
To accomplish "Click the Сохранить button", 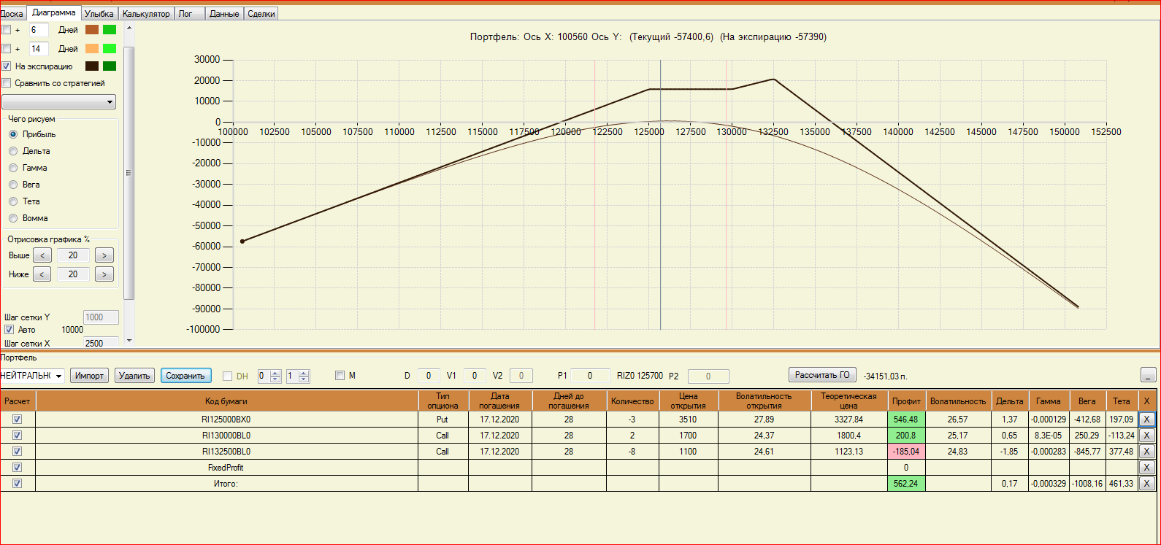I will [185, 376].
